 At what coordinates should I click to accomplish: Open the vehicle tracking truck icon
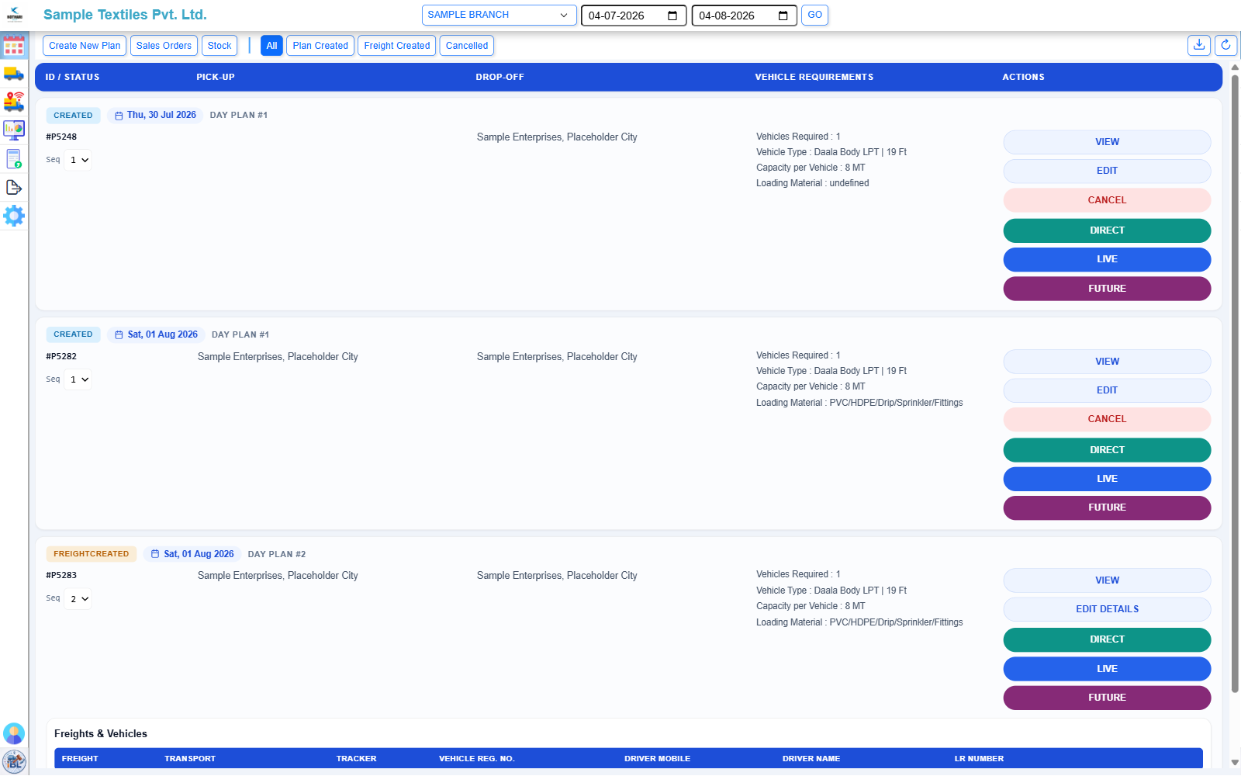14,102
